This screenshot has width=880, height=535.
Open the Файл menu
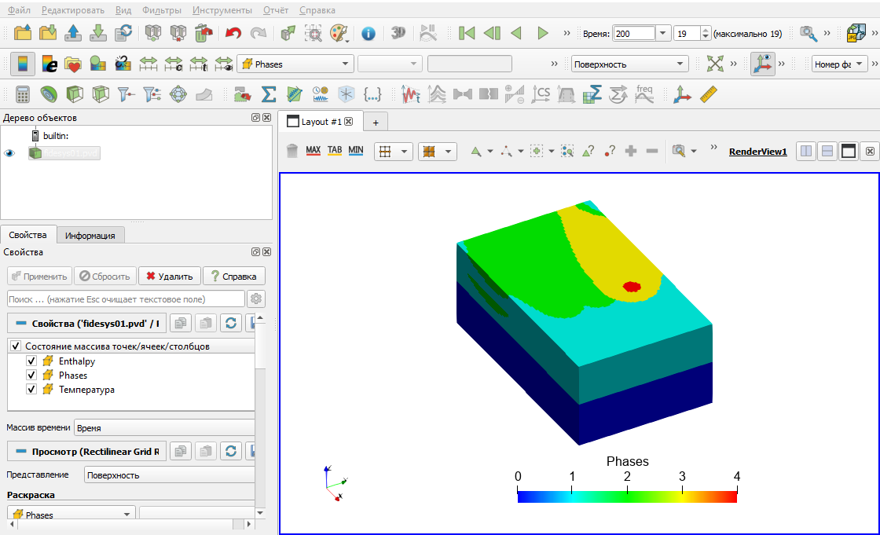click(19, 10)
